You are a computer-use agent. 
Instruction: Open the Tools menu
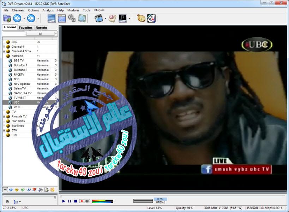coord(86,10)
